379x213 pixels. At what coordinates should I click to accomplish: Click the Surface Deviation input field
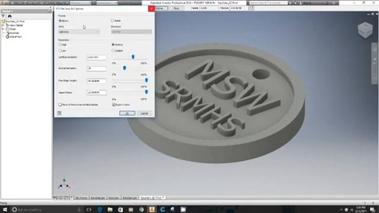pyautogui.click(x=97, y=57)
